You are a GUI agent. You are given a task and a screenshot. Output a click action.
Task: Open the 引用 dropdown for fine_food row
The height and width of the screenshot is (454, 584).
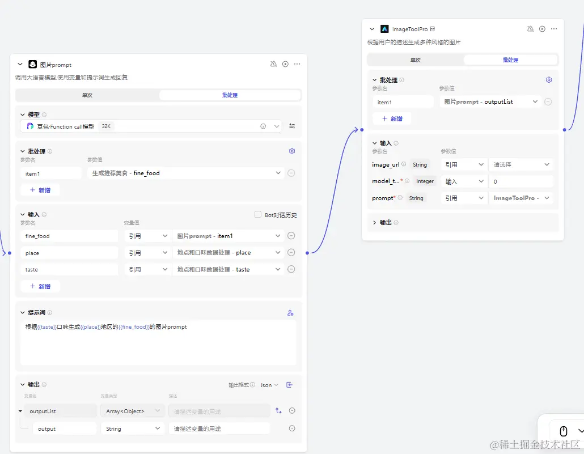pos(147,236)
